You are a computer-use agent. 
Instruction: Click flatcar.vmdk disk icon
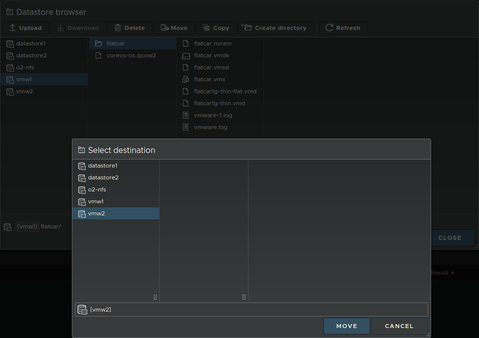pyautogui.click(x=186, y=56)
